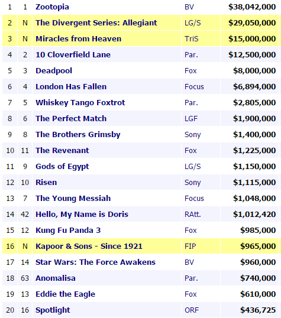Open The Divergent Series: Allegiant link
Viewport: 281px width, 318px height.
tap(96, 23)
